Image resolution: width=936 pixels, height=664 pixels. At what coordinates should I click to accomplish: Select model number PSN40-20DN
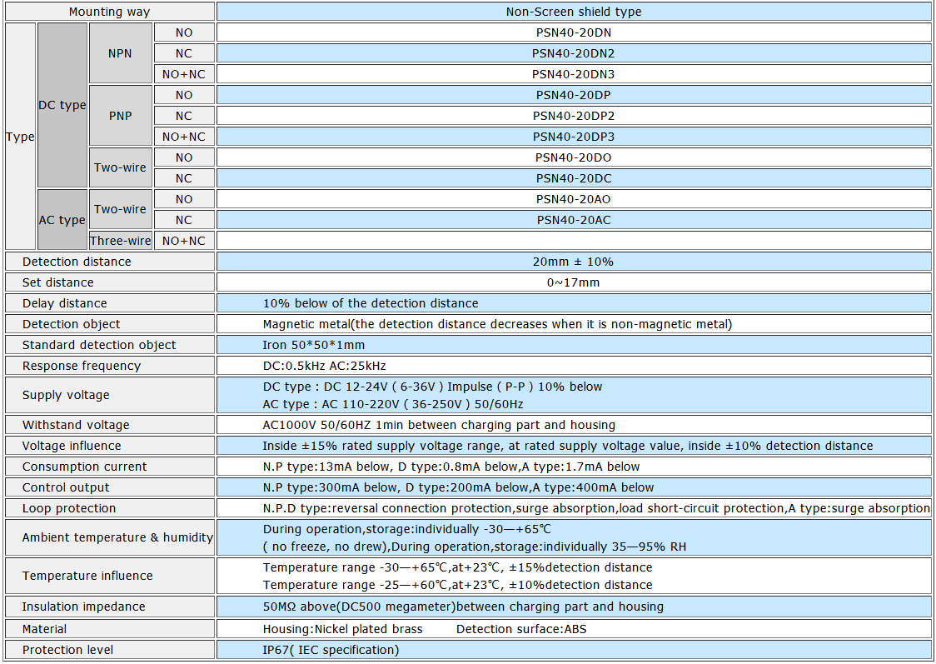pyautogui.click(x=574, y=32)
